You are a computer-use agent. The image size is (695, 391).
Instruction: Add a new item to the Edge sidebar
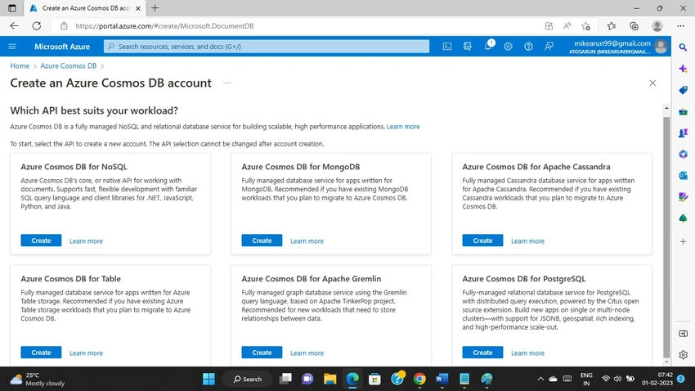coord(683,241)
